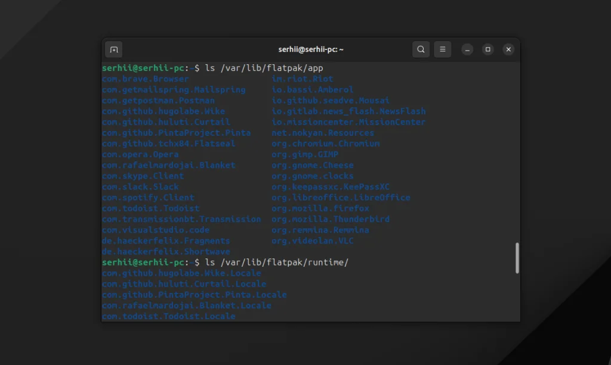
Task: Click the com.visualstudio.code entry
Action: [156, 230]
